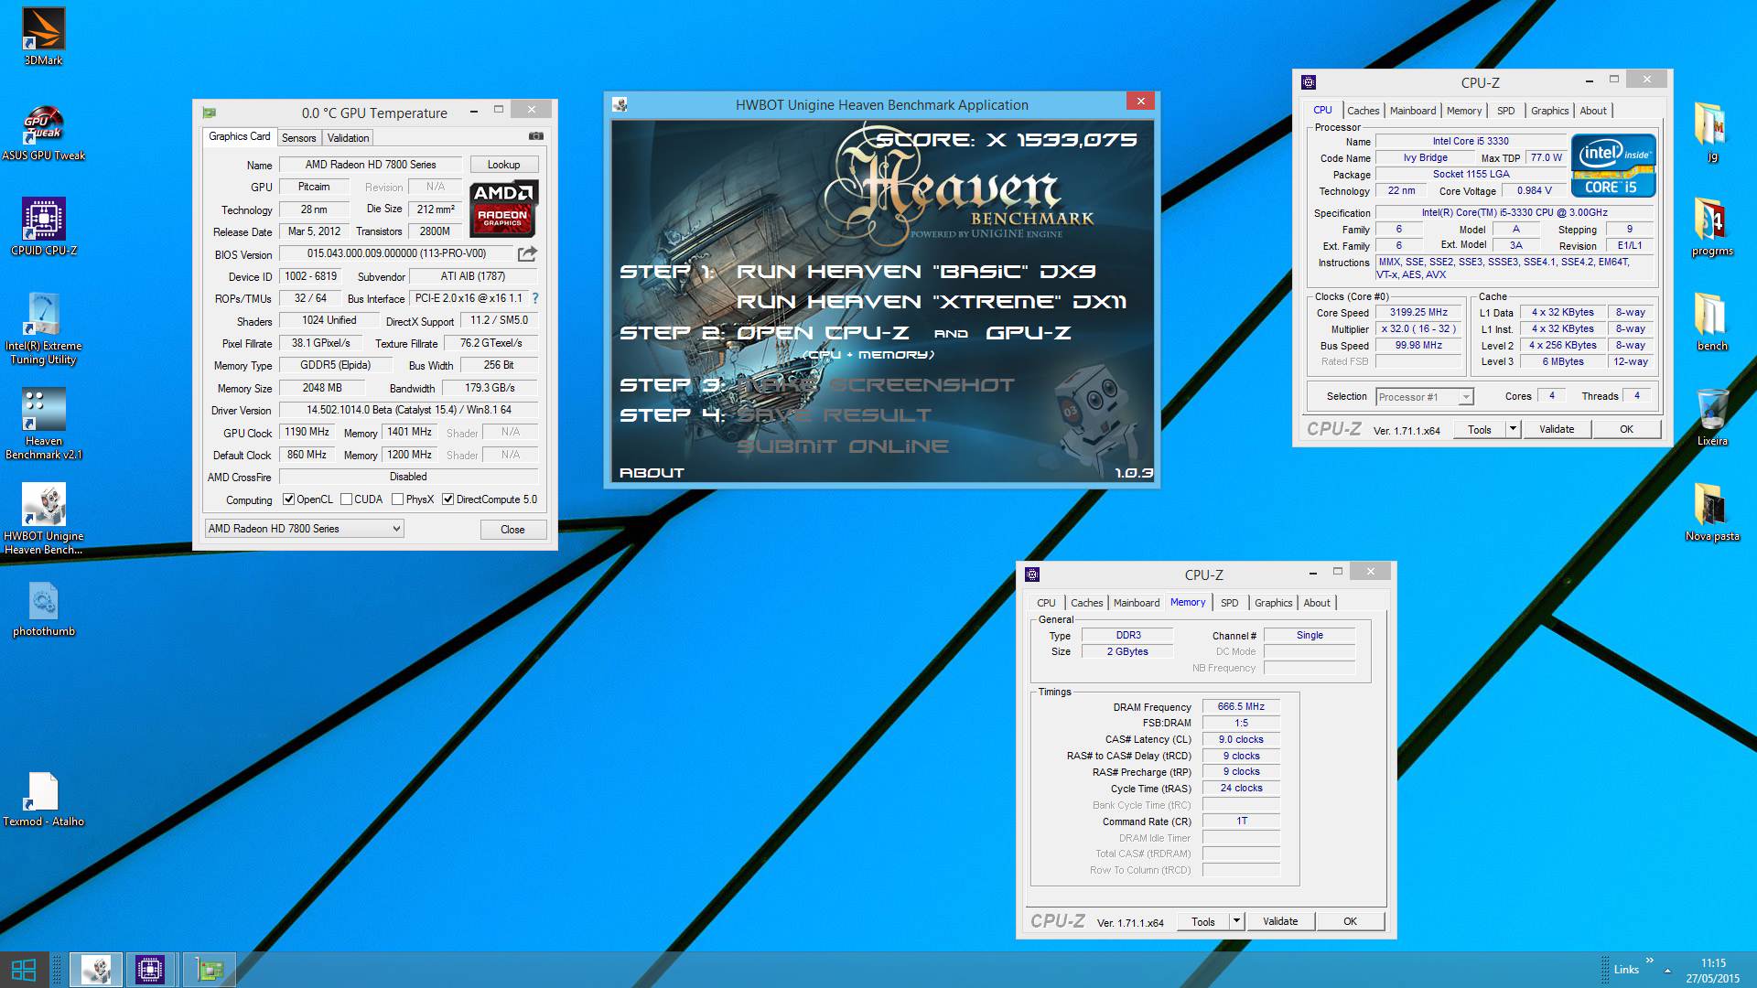Screen dimensions: 1757x988
Task: Click Step 3 Take Screenshot in Heaven app
Action: [x=876, y=385]
